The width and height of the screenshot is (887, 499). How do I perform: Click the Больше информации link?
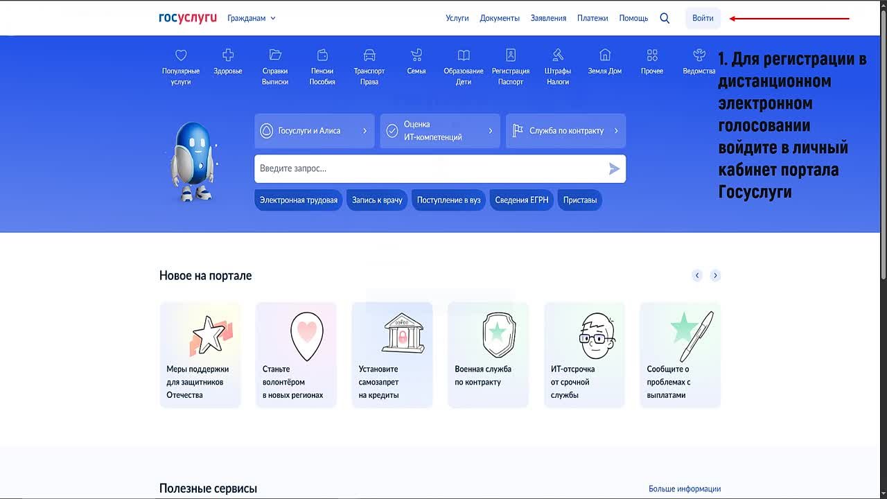[685, 489]
